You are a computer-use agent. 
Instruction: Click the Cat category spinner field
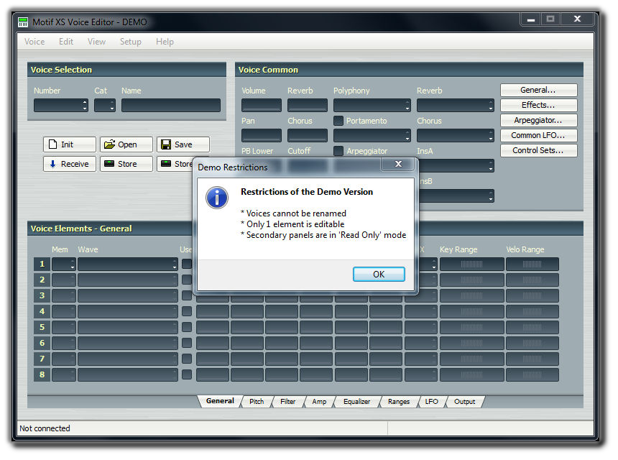(x=105, y=105)
